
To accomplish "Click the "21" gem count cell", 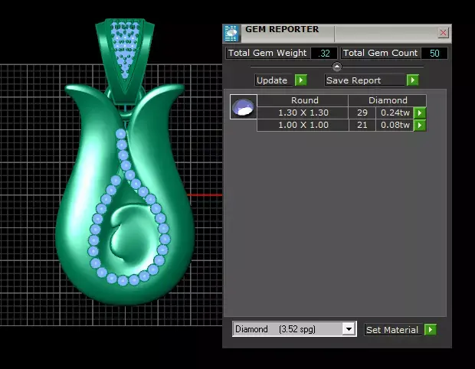I will tap(362, 125).
